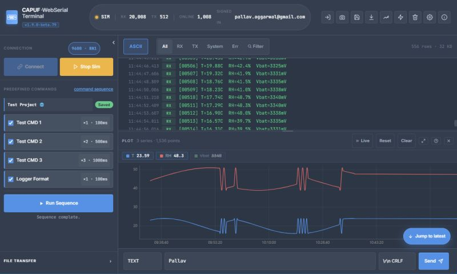Open the CRLF line ending dropdown
This screenshot has height=274, width=457.
coord(397,261)
